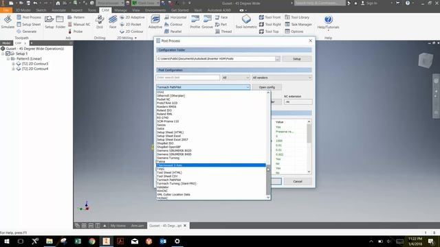Viewport: 440px width, 247px height.
Task: Close the Post Process dialog
Action: click(x=310, y=40)
